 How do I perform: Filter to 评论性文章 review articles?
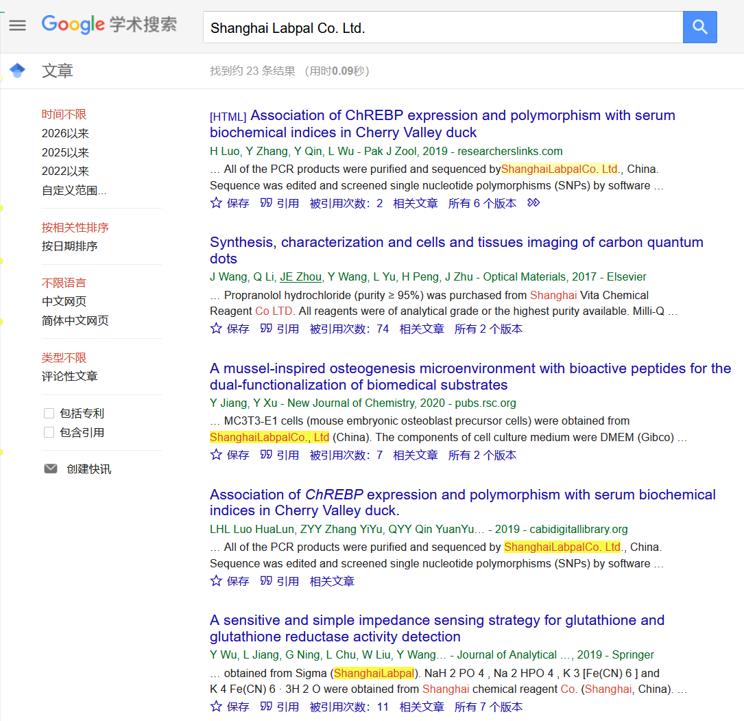70,376
